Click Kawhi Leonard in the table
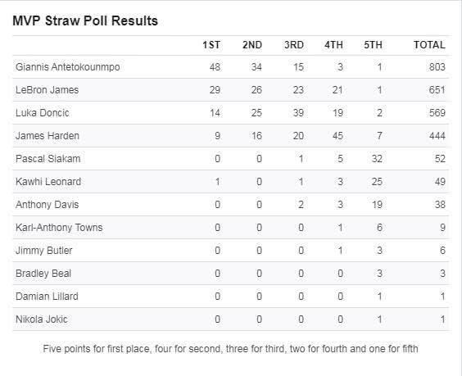Screen dimensions: 462x376 [x=48, y=182]
